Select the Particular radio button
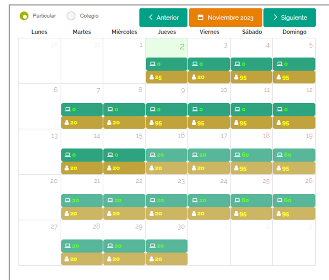 (x=24, y=16)
